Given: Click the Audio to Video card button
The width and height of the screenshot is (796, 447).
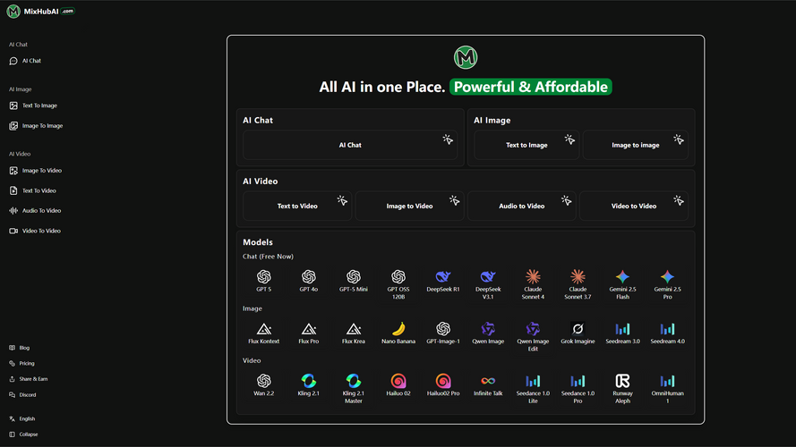Looking at the screenshot, I should point(522,206).
